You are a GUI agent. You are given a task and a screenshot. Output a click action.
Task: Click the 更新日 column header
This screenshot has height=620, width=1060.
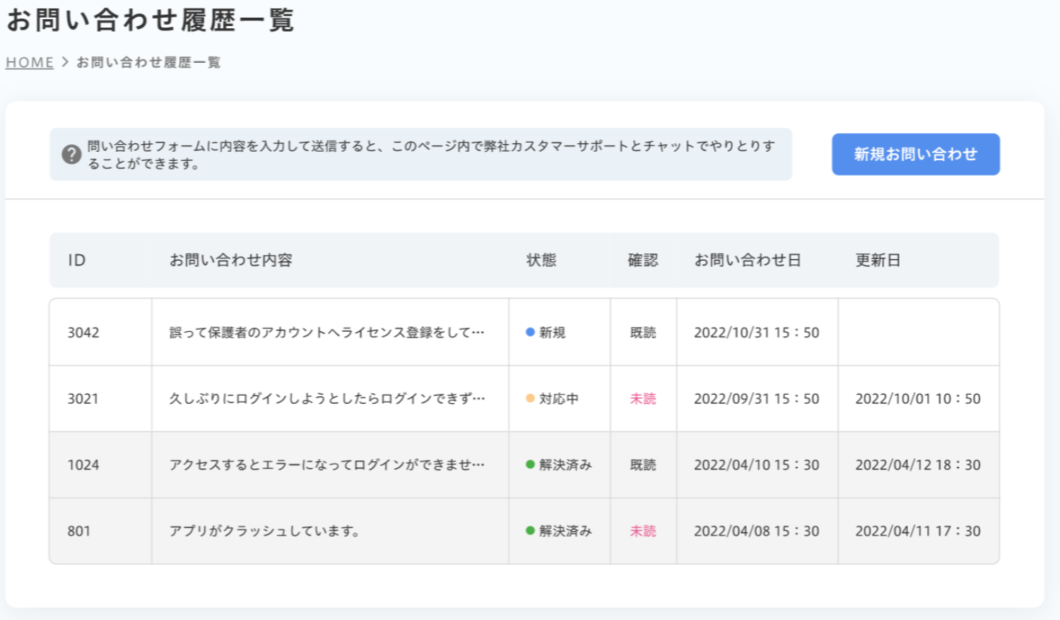(x=878, y=260)
